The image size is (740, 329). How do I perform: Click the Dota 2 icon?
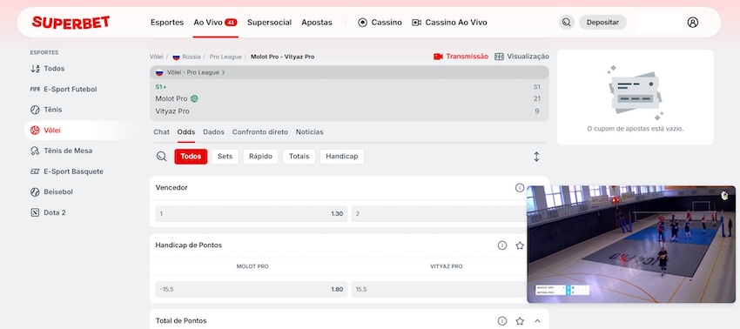[x=35, y=212]
